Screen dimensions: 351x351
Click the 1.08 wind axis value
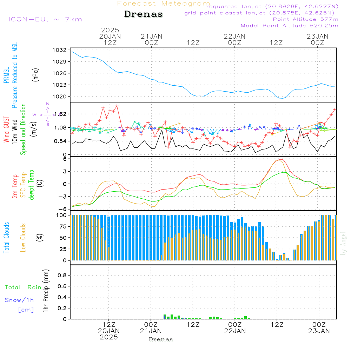click(x=60, y=128)
